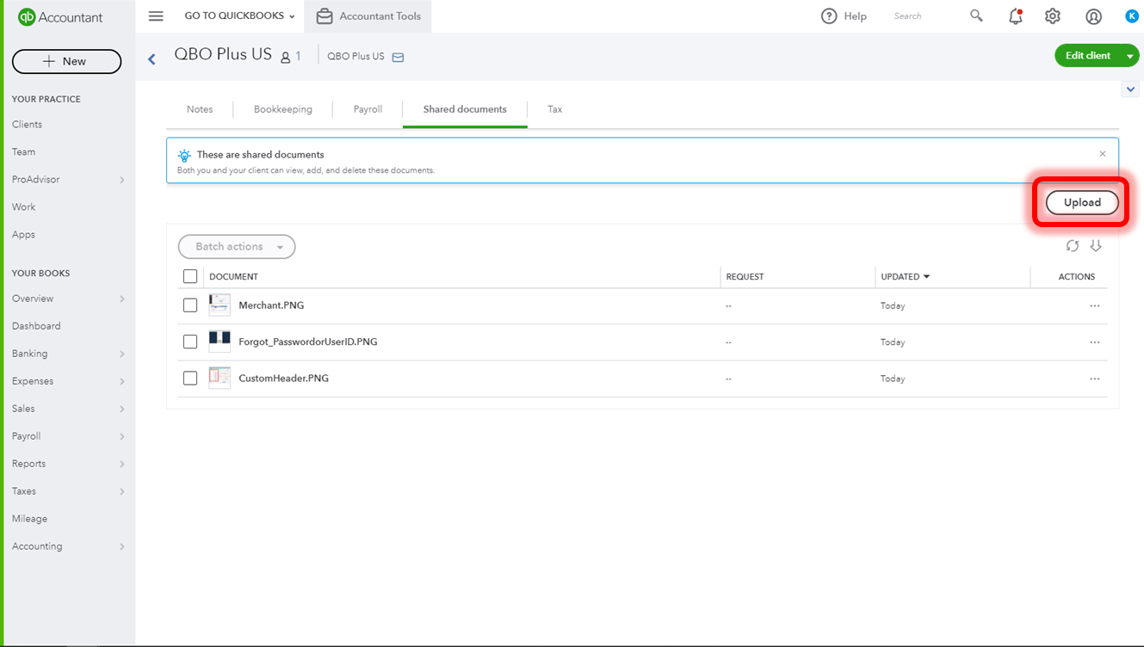Screen dimensions: 1144x647
Task: Download the shared documents
Action: (x=1096, y=246)
